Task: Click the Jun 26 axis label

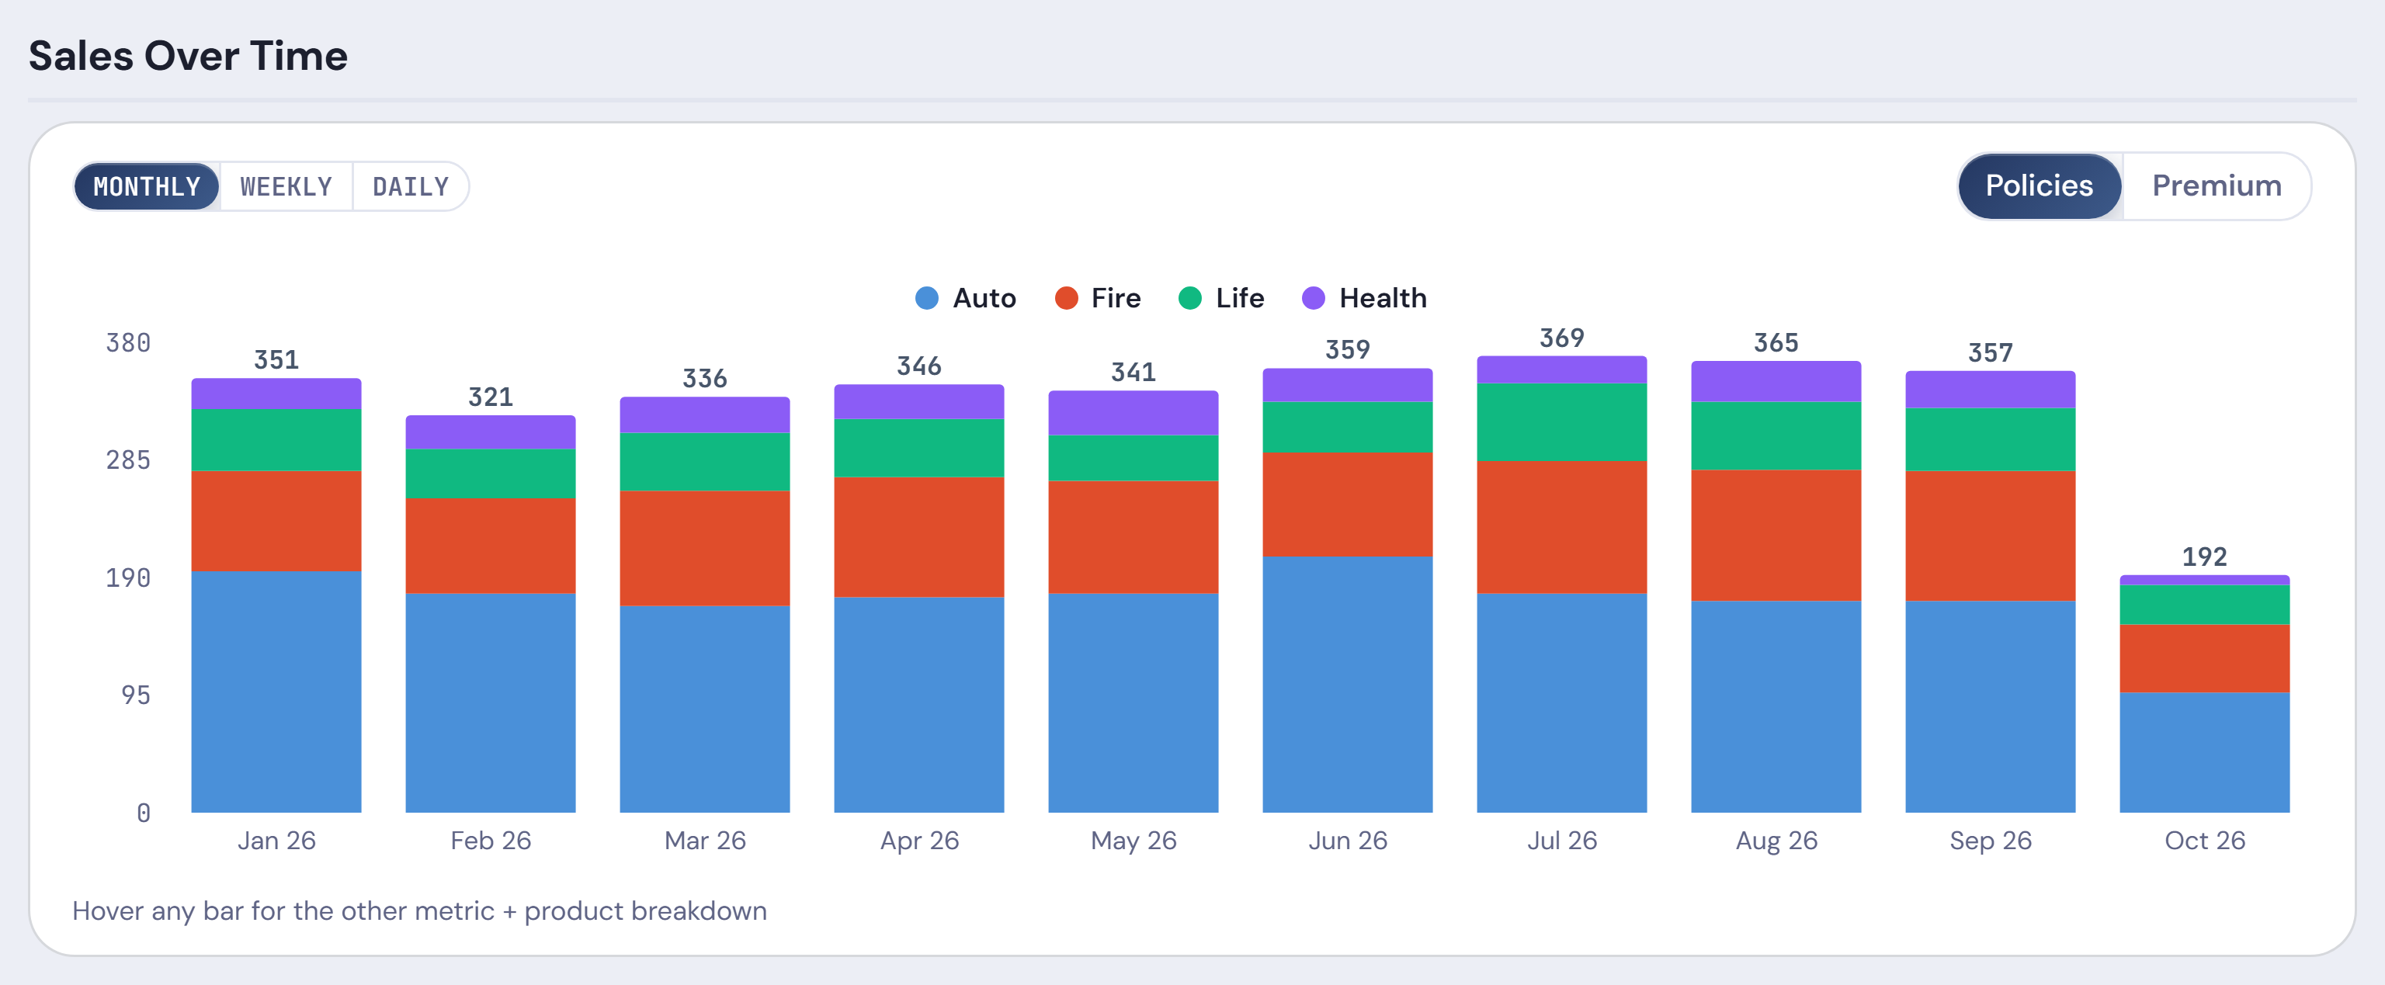Action: (1347, 841)
